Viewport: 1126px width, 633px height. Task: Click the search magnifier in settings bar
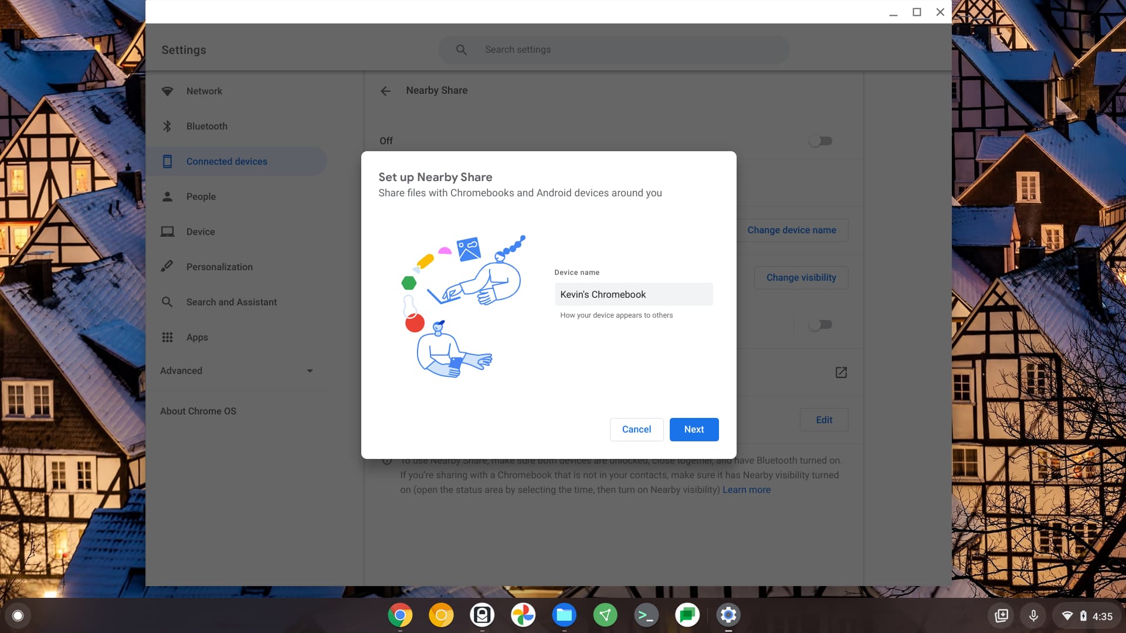tap(462, 50)
